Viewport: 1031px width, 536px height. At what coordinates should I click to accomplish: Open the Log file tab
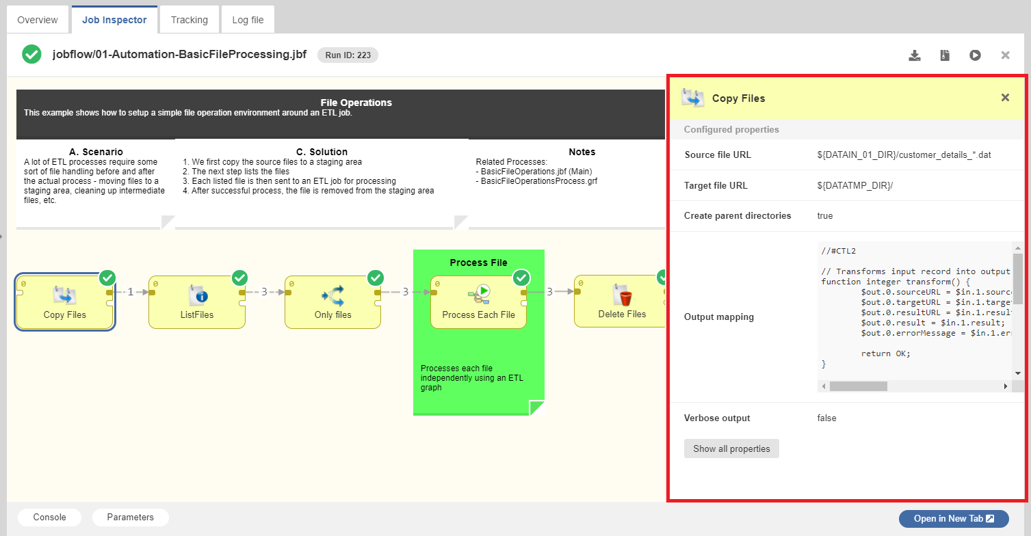[247, 19]
